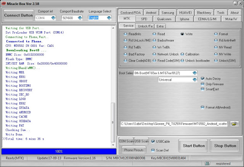
Task: Open the About tab
Action: 234,13
